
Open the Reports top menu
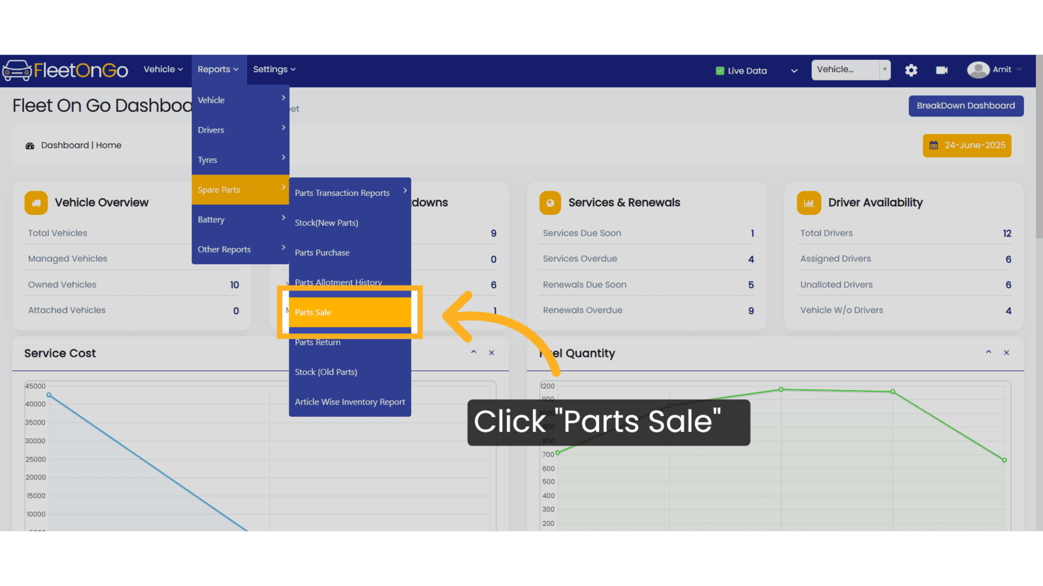[x=218, y=69]
